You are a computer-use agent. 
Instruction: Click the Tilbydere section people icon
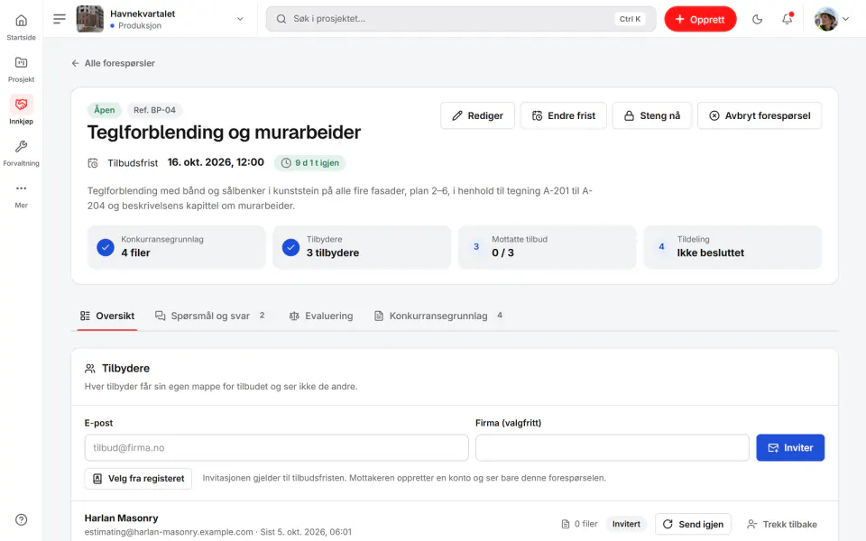[90, 368]
